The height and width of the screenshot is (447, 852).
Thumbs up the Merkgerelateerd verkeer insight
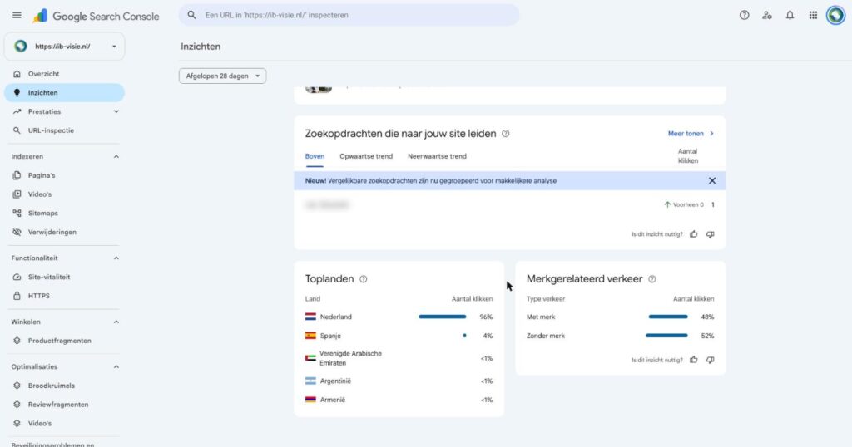693,360
